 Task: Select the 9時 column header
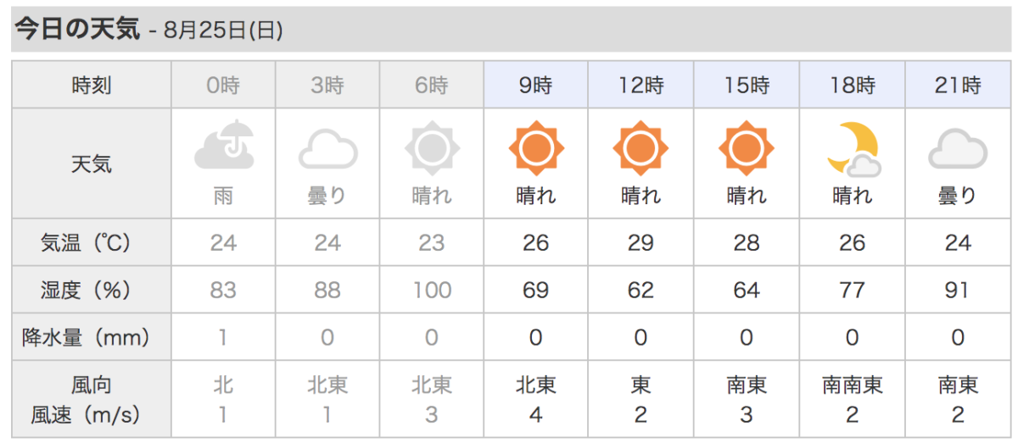click(x=536, y=85)
